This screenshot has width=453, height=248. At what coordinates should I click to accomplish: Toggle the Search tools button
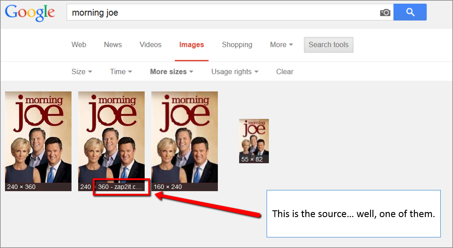(x=328, y=45)
